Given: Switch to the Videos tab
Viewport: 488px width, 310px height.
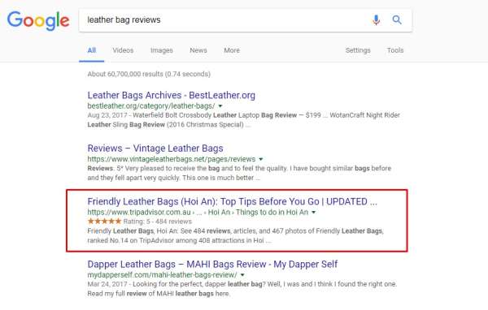Looking at the screenshot, I should (x=123, y=50).
